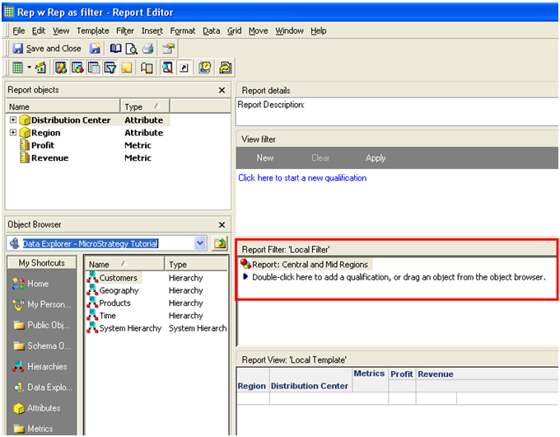Click the printer icon in toolbar
The image size is (560, 437).
pos(147,49)
